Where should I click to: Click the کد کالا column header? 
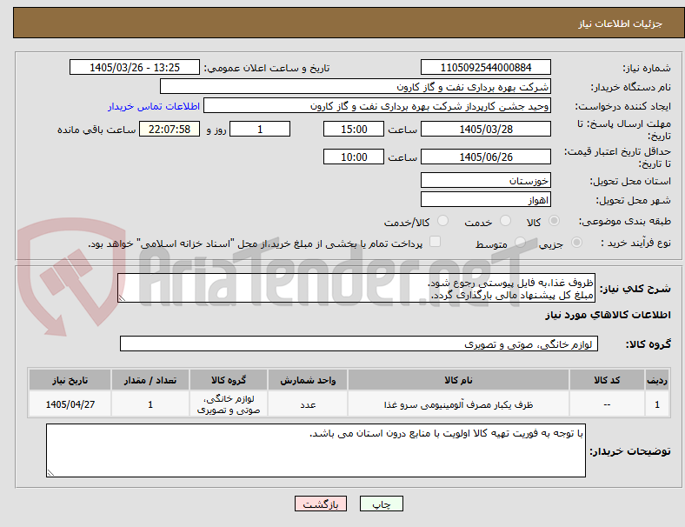607,380
